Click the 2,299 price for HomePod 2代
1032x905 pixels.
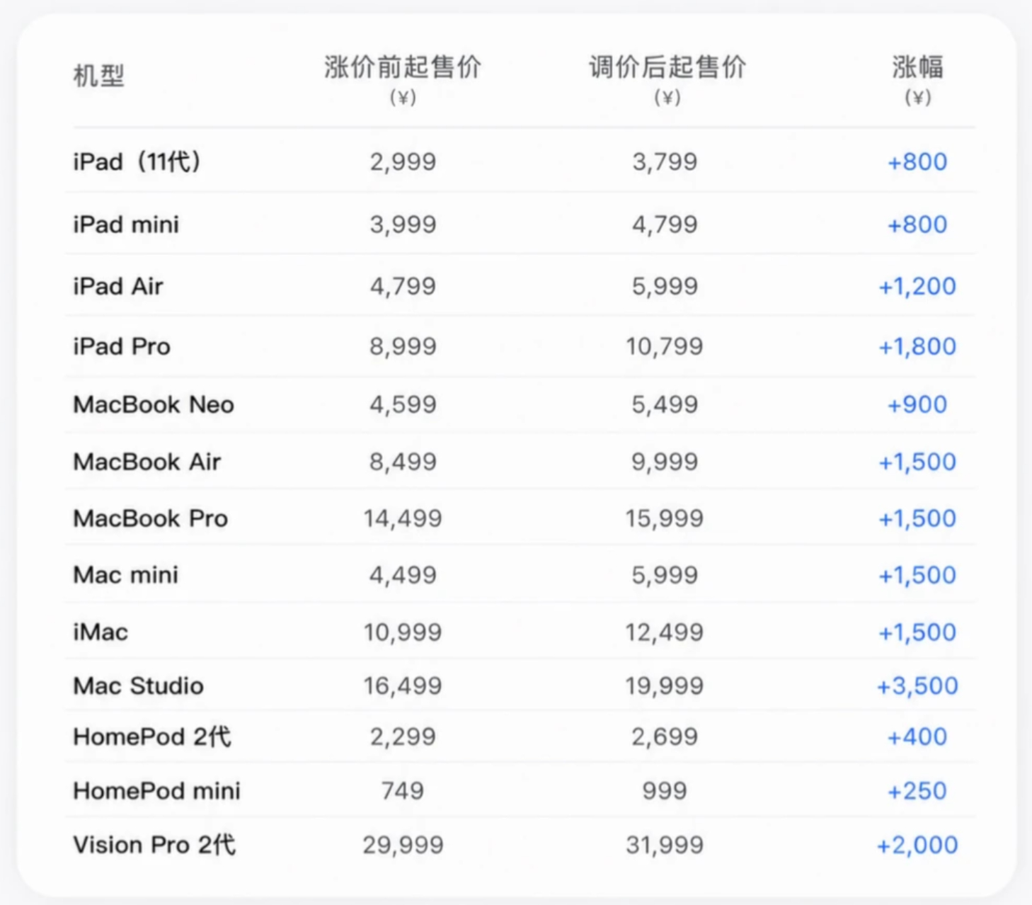coord(403,736)
